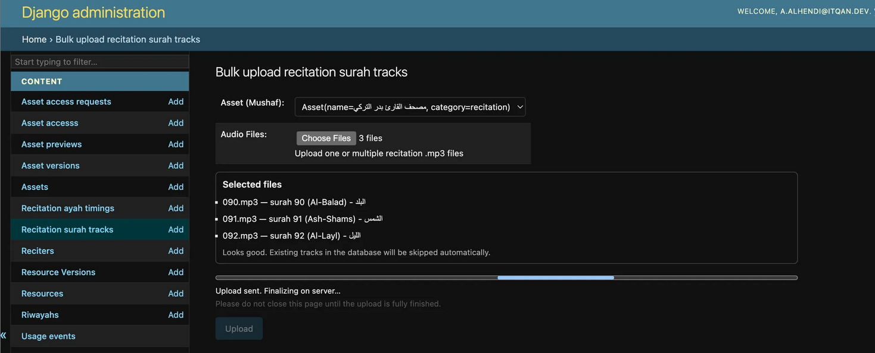Collapse the sidebar with double-chevron icon
Image resolution: width=875 pixels, height=353 pixels.
click(4, 336)
